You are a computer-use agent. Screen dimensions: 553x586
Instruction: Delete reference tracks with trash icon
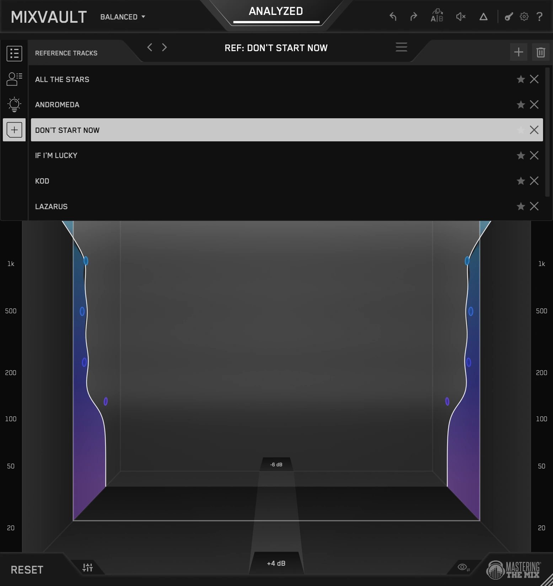pyautogui.click(x=541, y=52)
